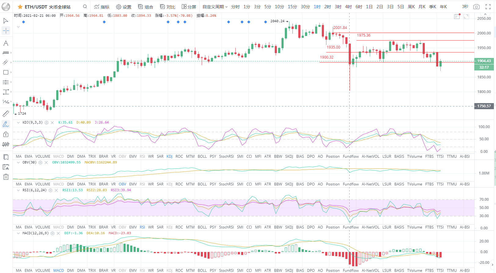
Task: Toggle Fundflow in the MACD pane indicator row
Action: click(x=351, y=271)
